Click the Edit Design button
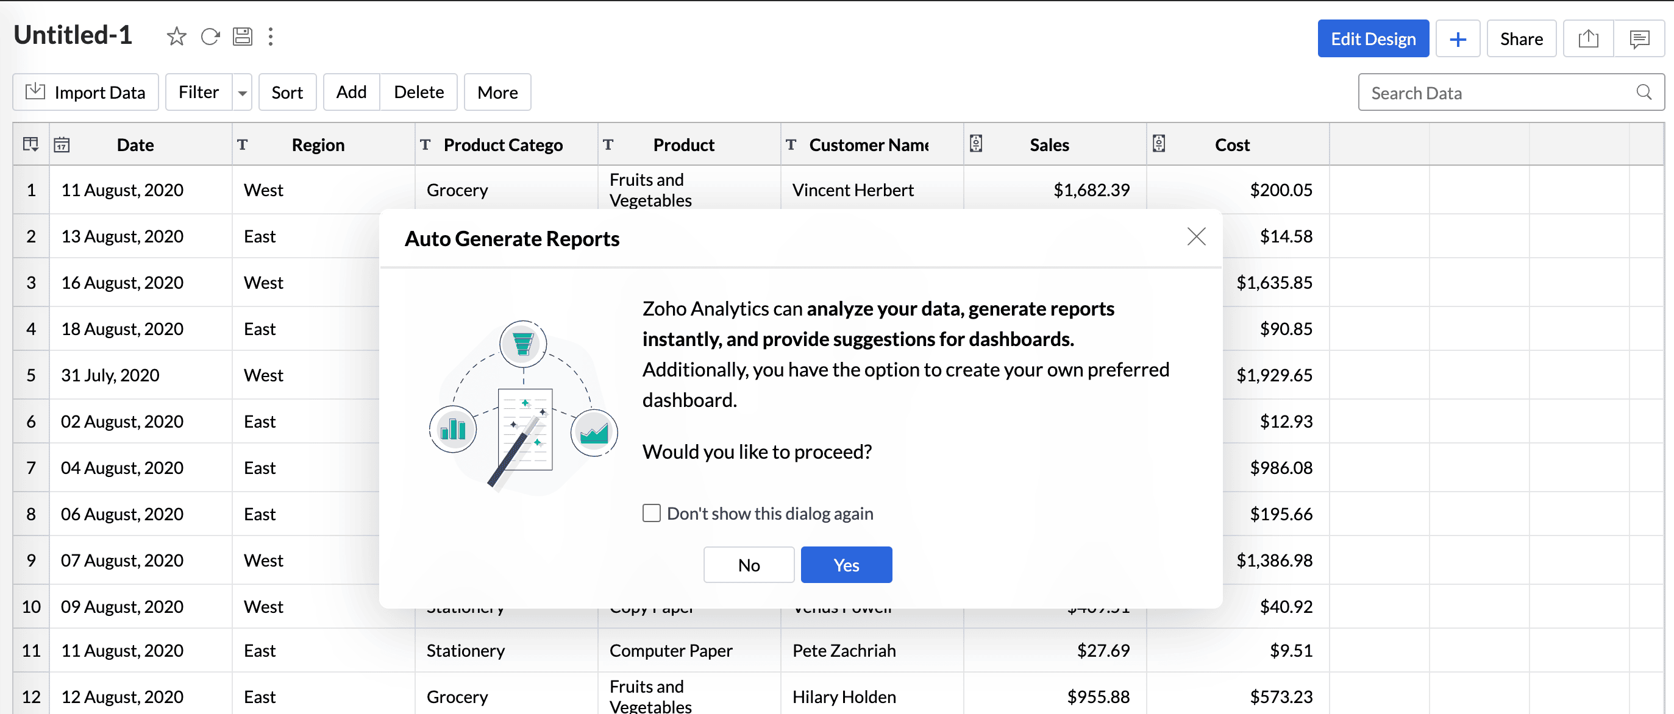 [x=1372, y=39]
